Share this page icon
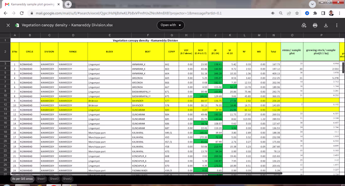Screen dimensions: 345x186 tap(289, 13)
